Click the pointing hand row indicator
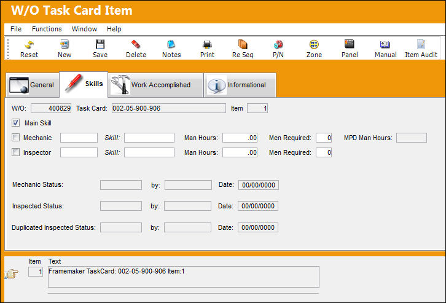 tap(12, 274)
